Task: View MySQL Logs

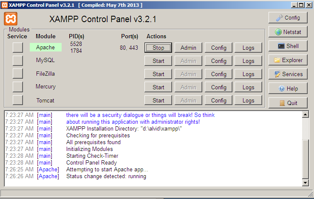Action: (248, 61)
